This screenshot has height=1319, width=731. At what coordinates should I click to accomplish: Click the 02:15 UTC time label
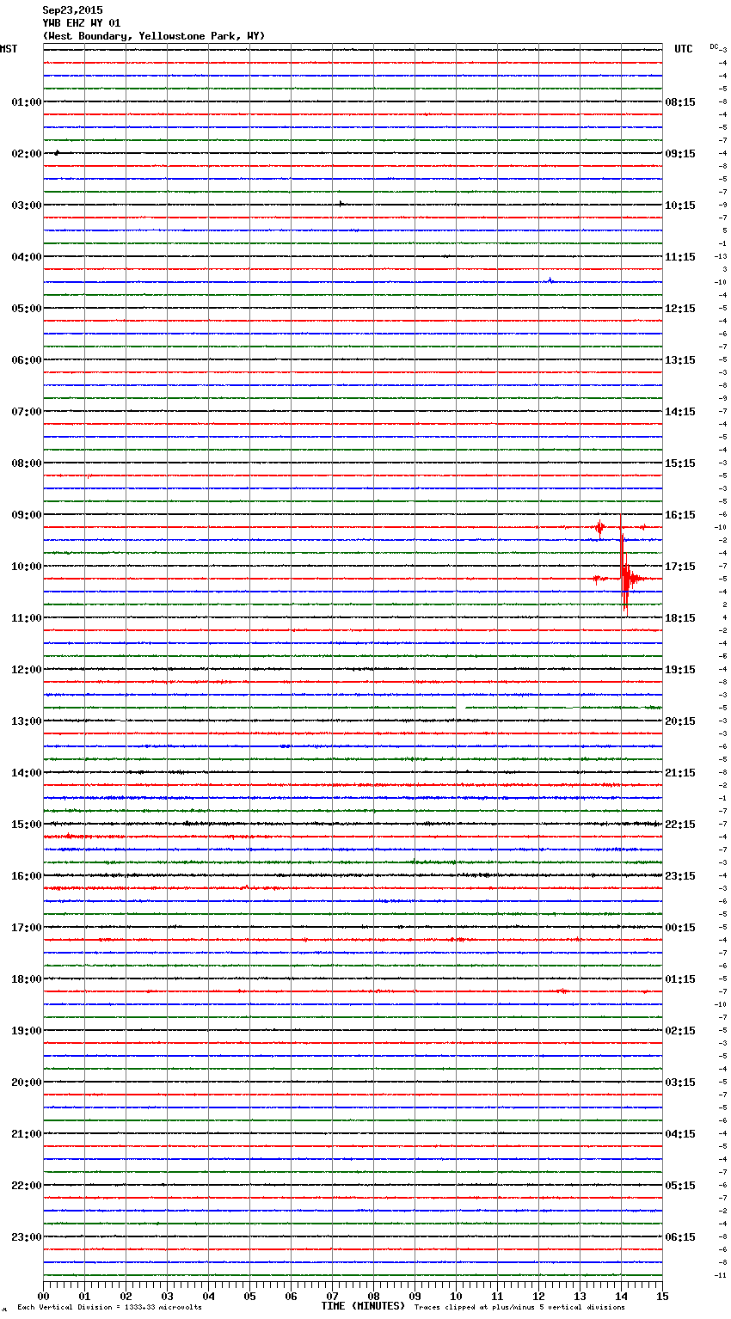tap(680, 1031)
